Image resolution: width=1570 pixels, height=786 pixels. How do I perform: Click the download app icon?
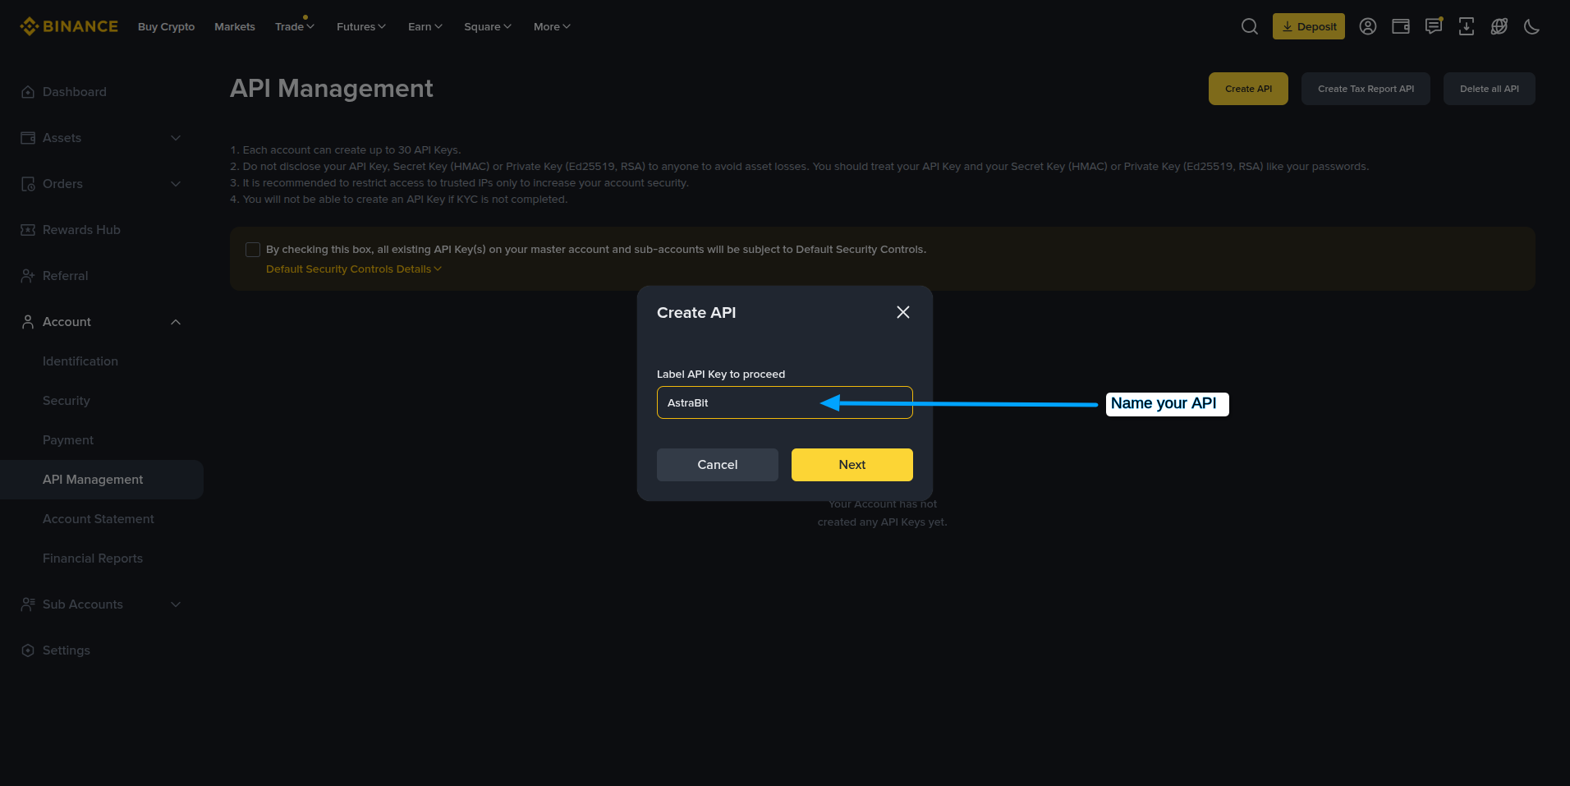pyautogui.click(x=1467, y=26)
